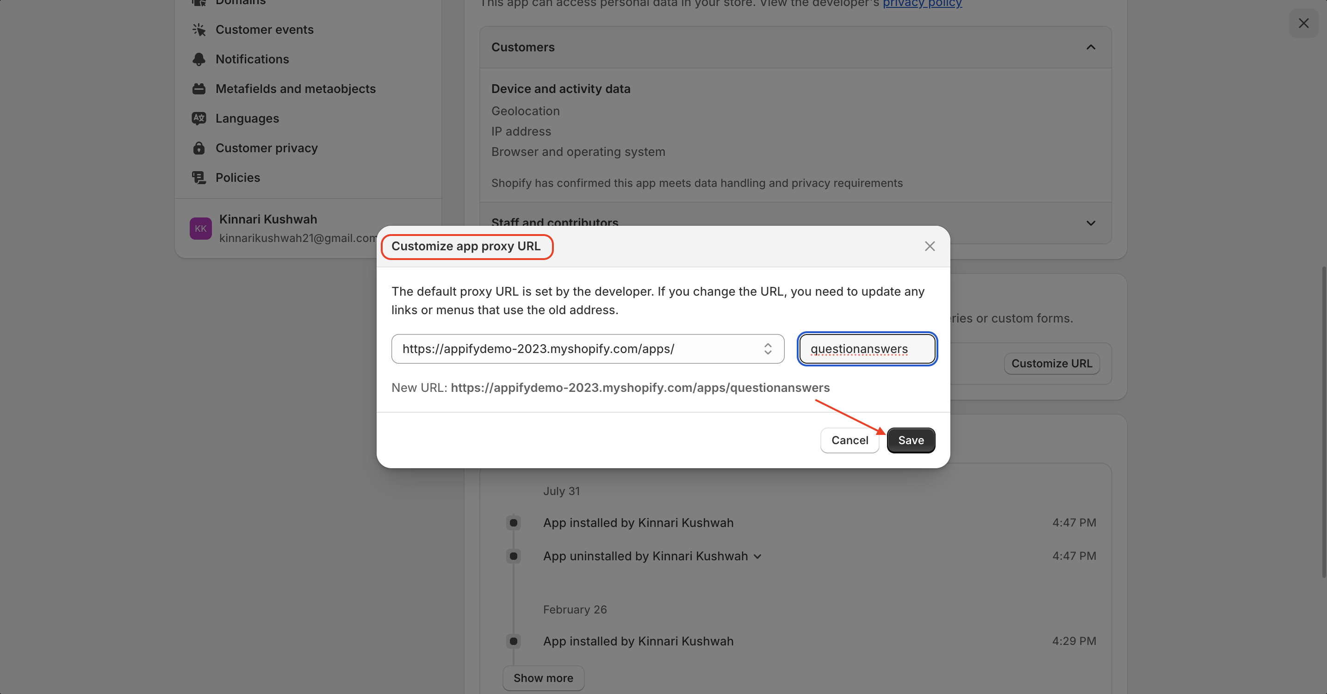Save the new proxy URL
1327x694 pixels.
click(911, 440)
